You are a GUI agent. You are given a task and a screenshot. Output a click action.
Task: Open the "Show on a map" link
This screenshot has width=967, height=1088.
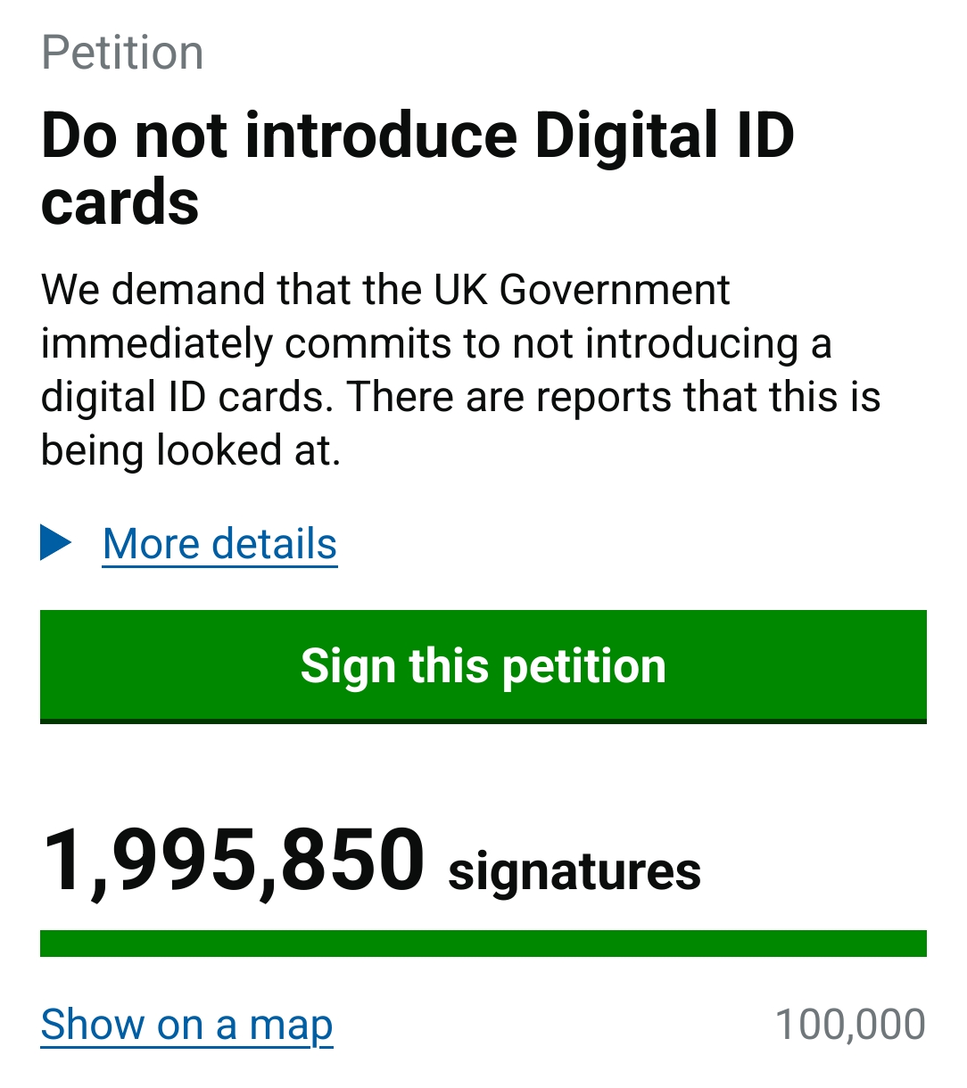pyautogui.click(x=187, y=1025)
